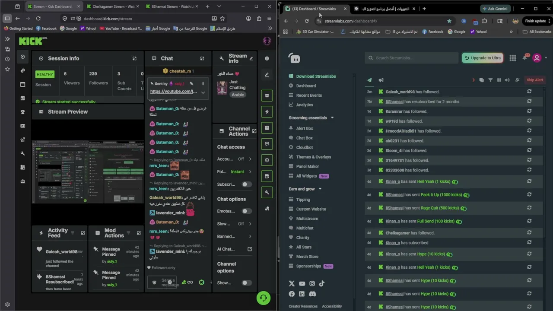Open Alert Box in Streamlabs sidebar
This screenshot has height=311, width=553.
pos(305,128)
